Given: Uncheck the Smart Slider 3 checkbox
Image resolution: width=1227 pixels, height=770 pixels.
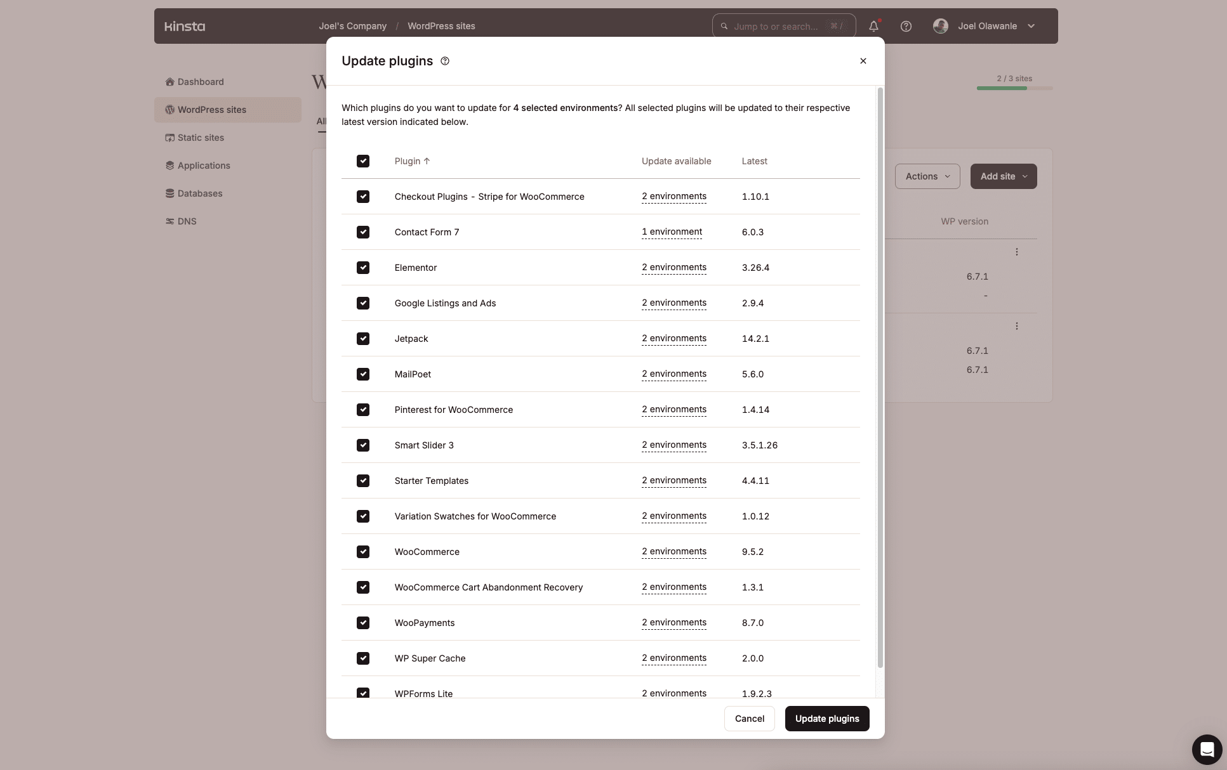Looking at the screenshot, I should 363,445.
